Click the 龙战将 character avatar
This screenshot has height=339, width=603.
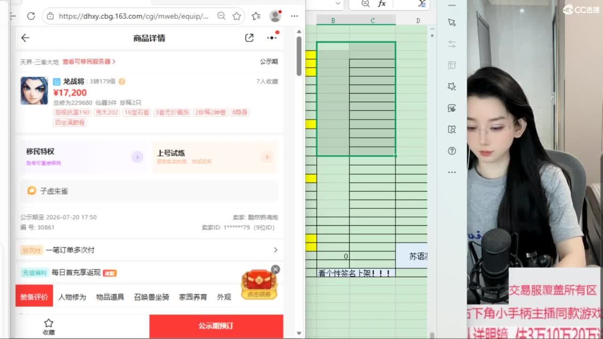pos(34,90)
